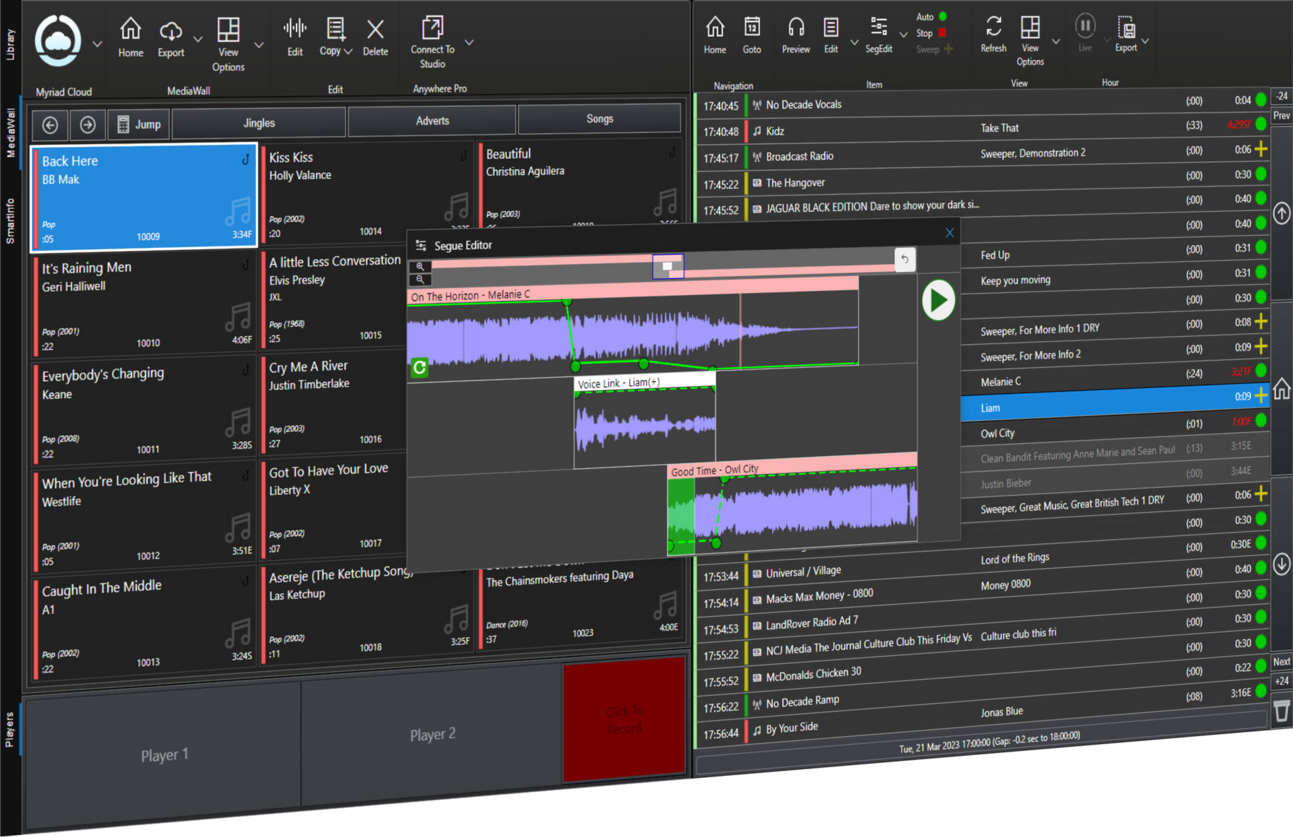Image resolution: width=1293 pixels, height=837 pixels.
Task: Expand the Export options chevron
Action: [197, 39]
